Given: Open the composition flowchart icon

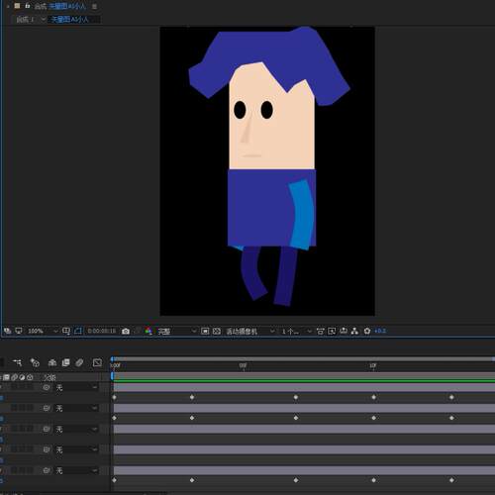Looking at the screenshot, I should (354, 331).
